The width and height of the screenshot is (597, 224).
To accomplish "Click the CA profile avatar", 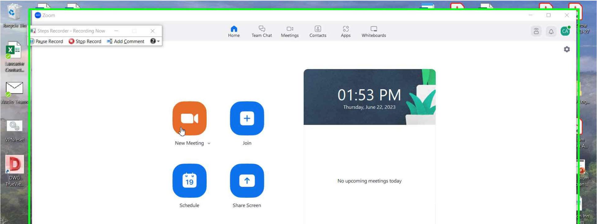I will click(565, 31).
